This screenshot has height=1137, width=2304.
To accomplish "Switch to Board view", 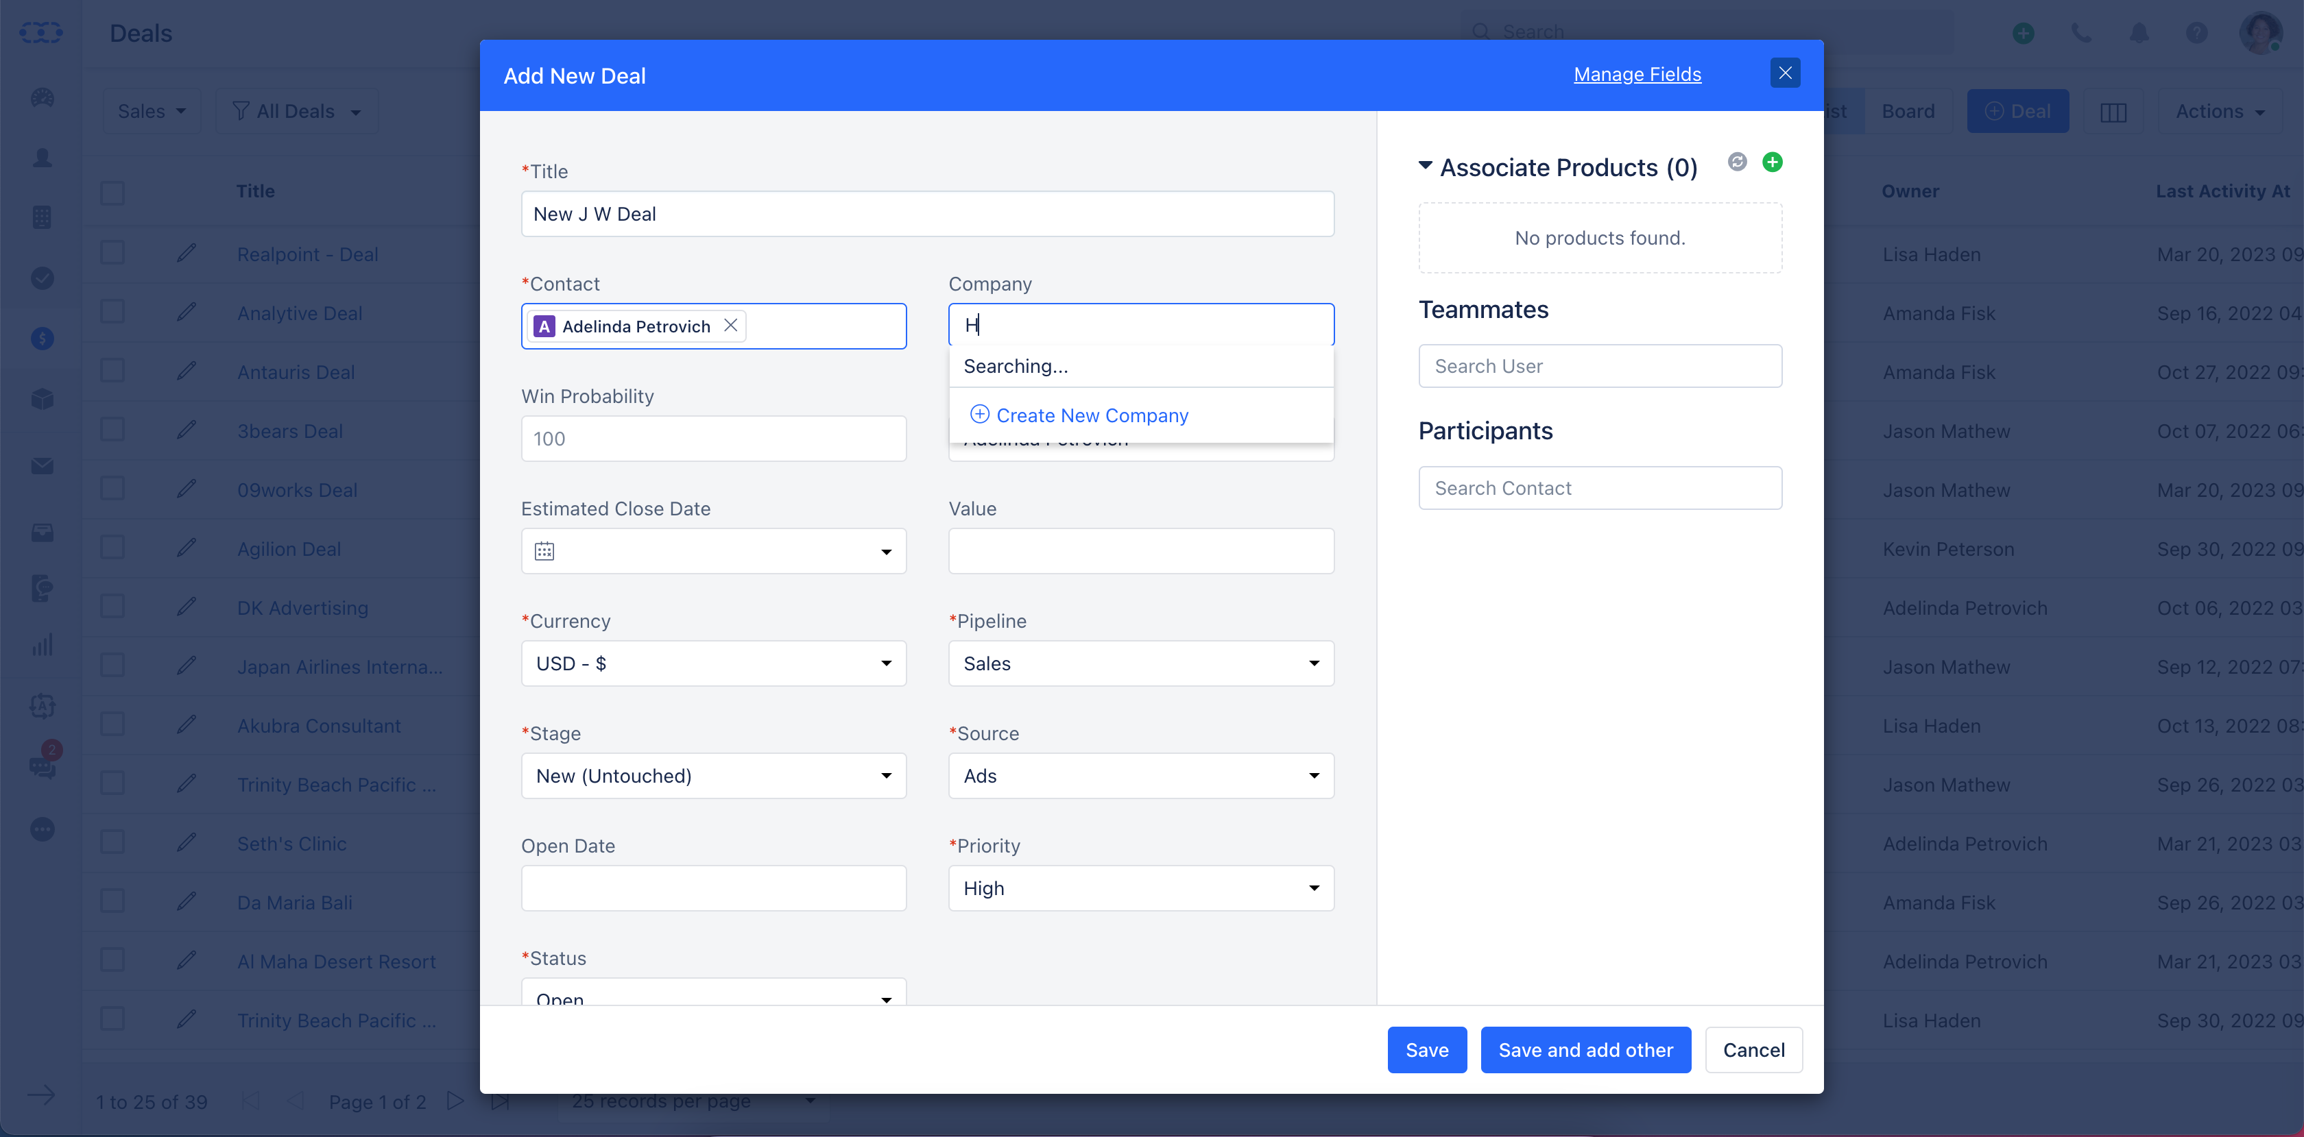I will [1908, 112].
